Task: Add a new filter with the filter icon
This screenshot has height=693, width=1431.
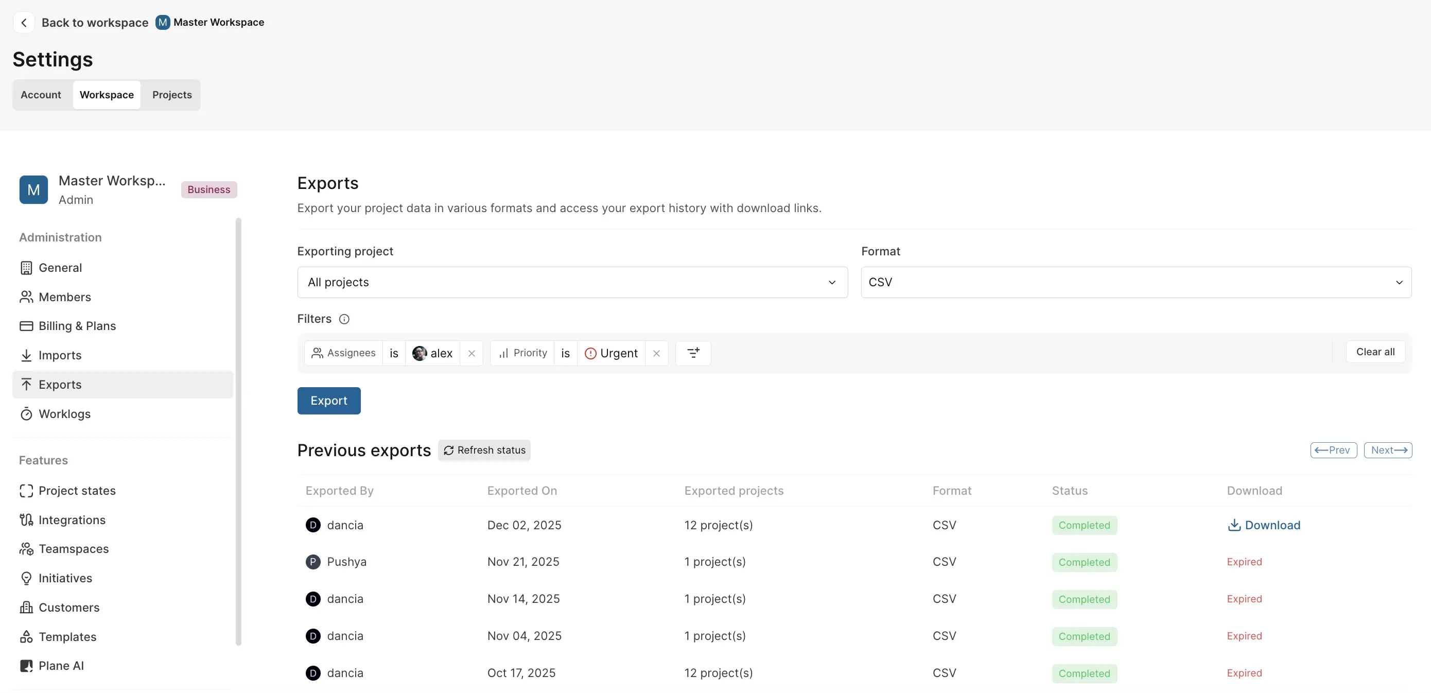Action: [x=693, y=353]
